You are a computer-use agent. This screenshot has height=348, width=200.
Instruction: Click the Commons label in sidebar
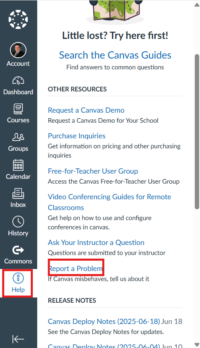[18, 261]
